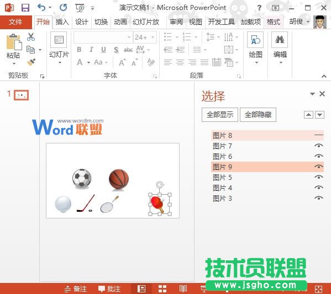
Task: Expand the Paste options arrow
Action: [14, 63]
